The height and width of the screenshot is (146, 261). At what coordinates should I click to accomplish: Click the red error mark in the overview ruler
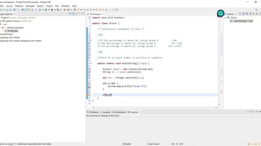(221, 92)
